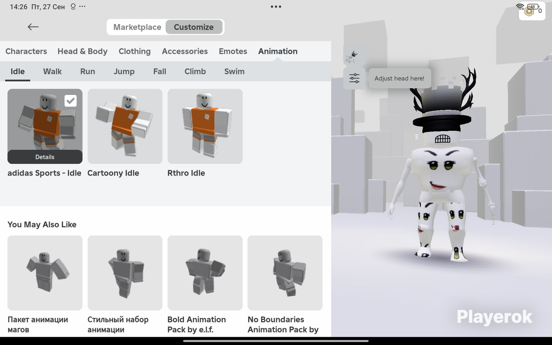Screen dimensions: 552x345
Task: Select the Idle animation subtab
Action: pyautogui.click(x=18, y=71)
